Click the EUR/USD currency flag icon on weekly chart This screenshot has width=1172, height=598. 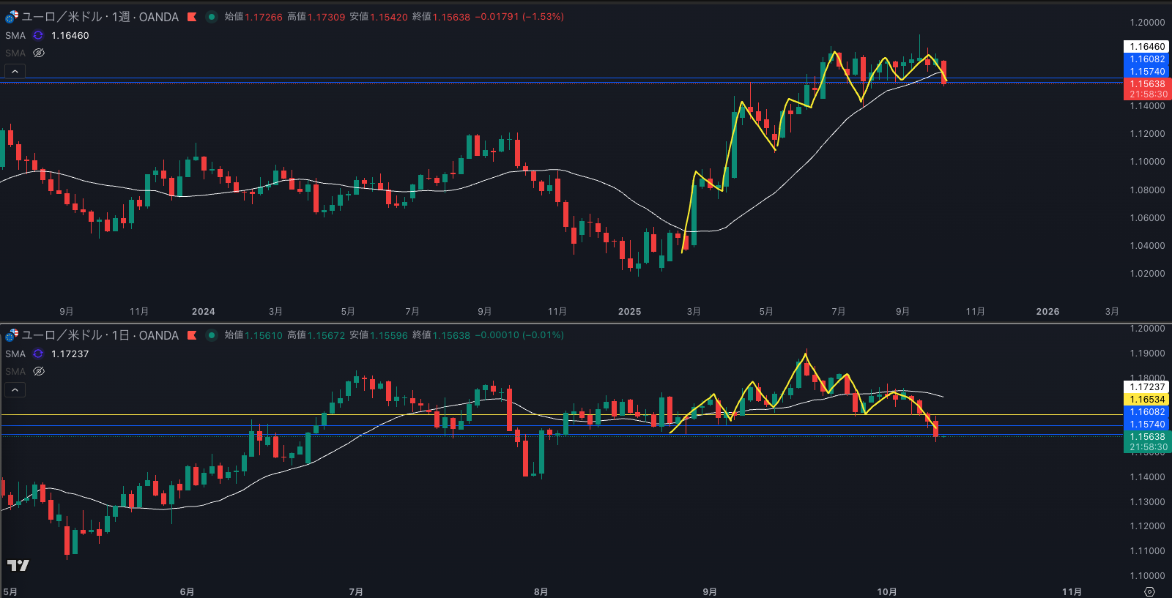(x=12, y=17)
